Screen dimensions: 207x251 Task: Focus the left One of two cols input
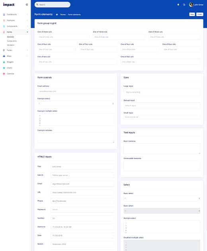(x=77, y=62)
